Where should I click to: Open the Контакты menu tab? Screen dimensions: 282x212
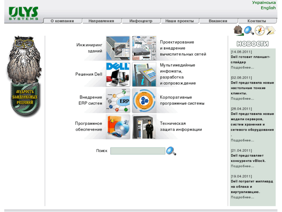coord(257,21)
